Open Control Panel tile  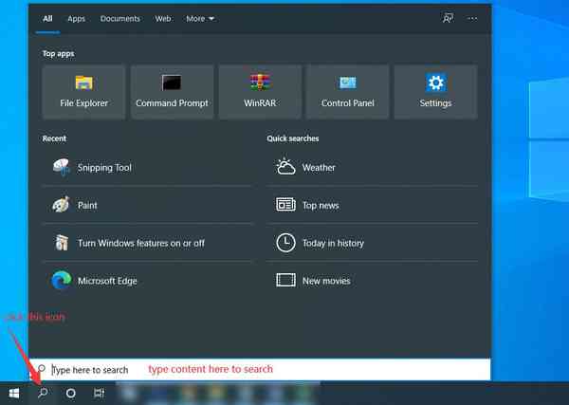(347, 92)
